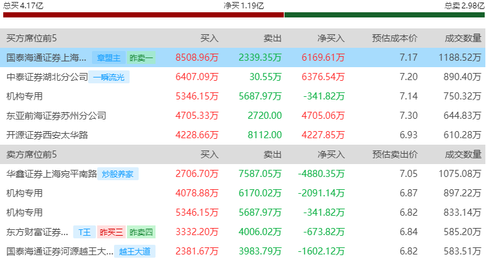This screenshot has width=486, height=259.
Task: Select 华鑫证券上海宛平南路 seat name
Action: [51, 174]
